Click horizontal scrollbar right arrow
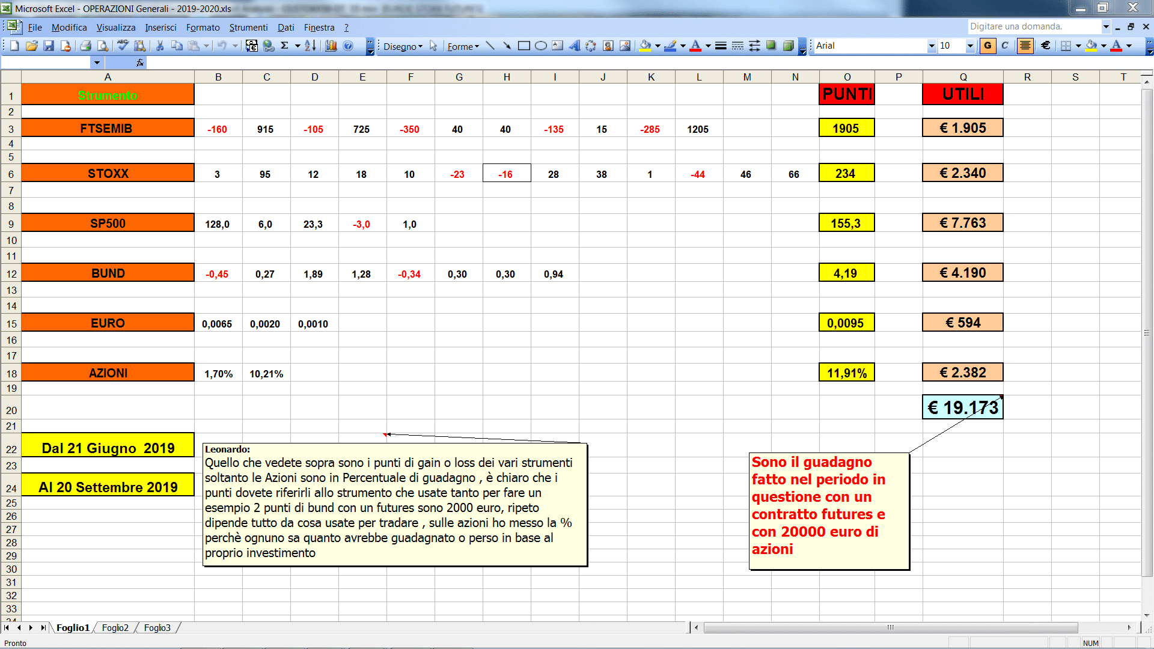Screen dimensions: 1154x649 [1129, 627]
